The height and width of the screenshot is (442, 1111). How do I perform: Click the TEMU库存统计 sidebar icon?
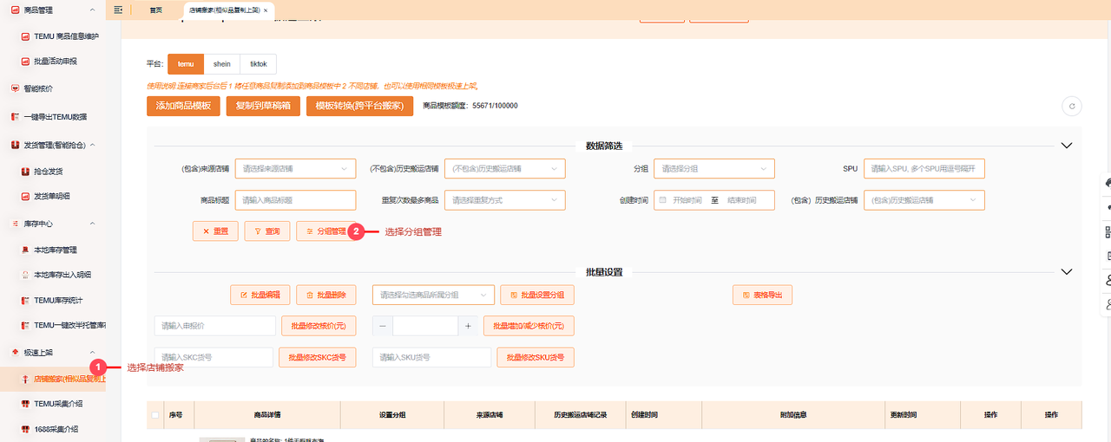pos(26,301)
